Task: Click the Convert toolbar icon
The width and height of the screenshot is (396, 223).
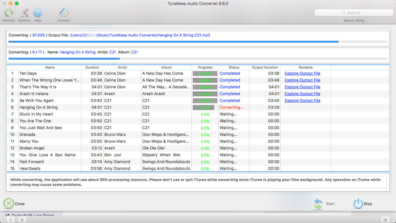Action: tap(64, 13)
